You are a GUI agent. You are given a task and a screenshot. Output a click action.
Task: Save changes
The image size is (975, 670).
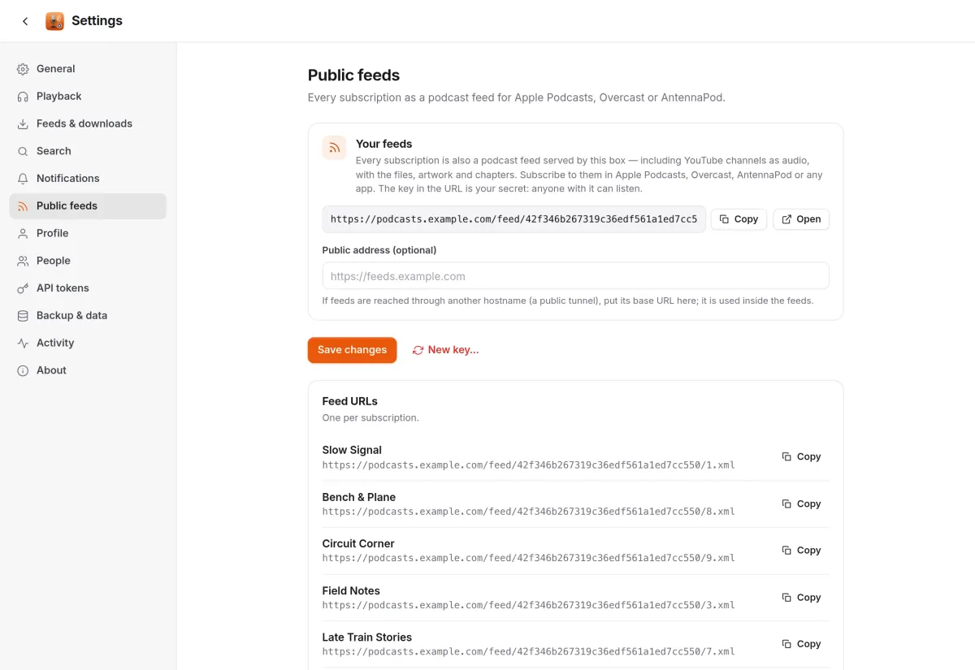pyautogui.click(x=352, y=350)
